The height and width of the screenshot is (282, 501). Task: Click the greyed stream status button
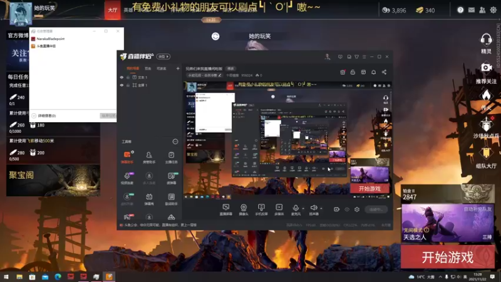376,210
